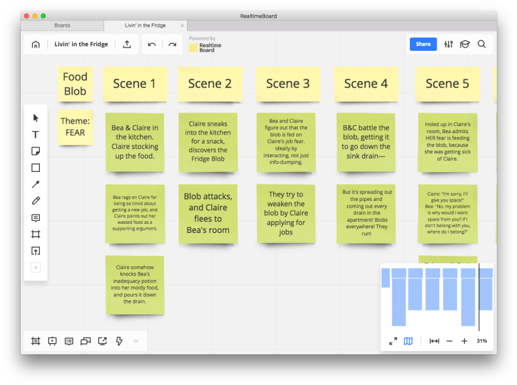The image size is (517, 385).
Task: Select the arrow line tool
Action: tap(36, 185)
